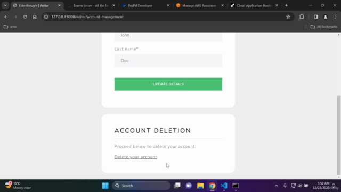Open the volume tray icon

click(x=299, y=186)
